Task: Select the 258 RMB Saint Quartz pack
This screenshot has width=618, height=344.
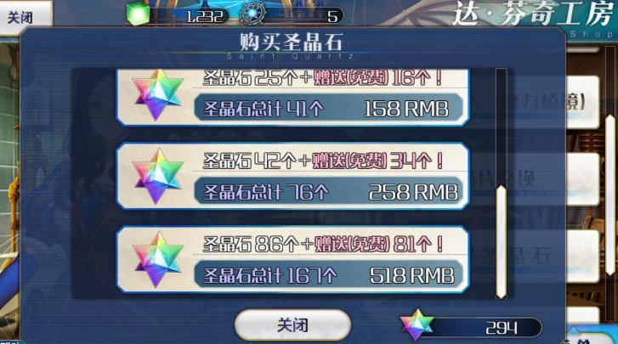Action: pyautogui.click(x=292, y=176)
